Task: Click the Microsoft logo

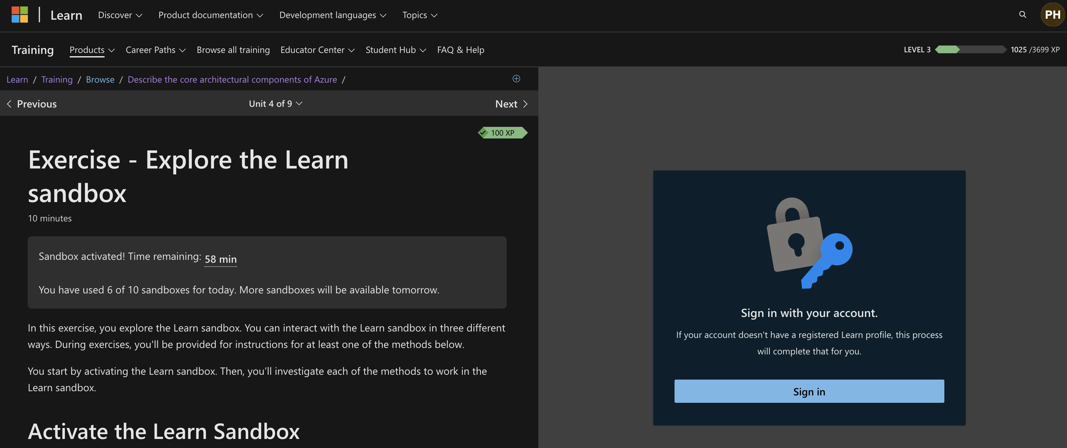Action: pyautogui.click(x=19, y=15)
